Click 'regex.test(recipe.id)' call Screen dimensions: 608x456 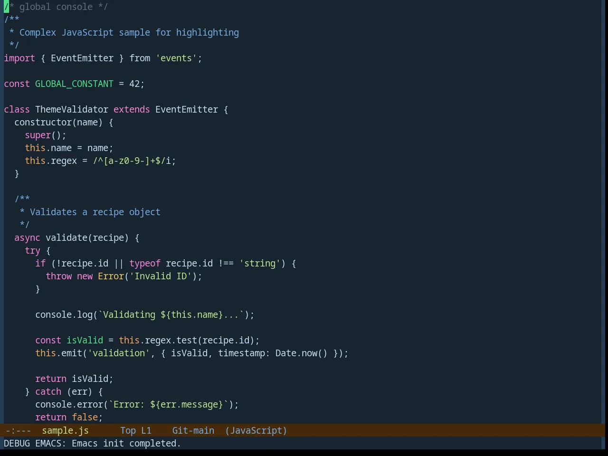pyautogui.click(x=199, y=340)
